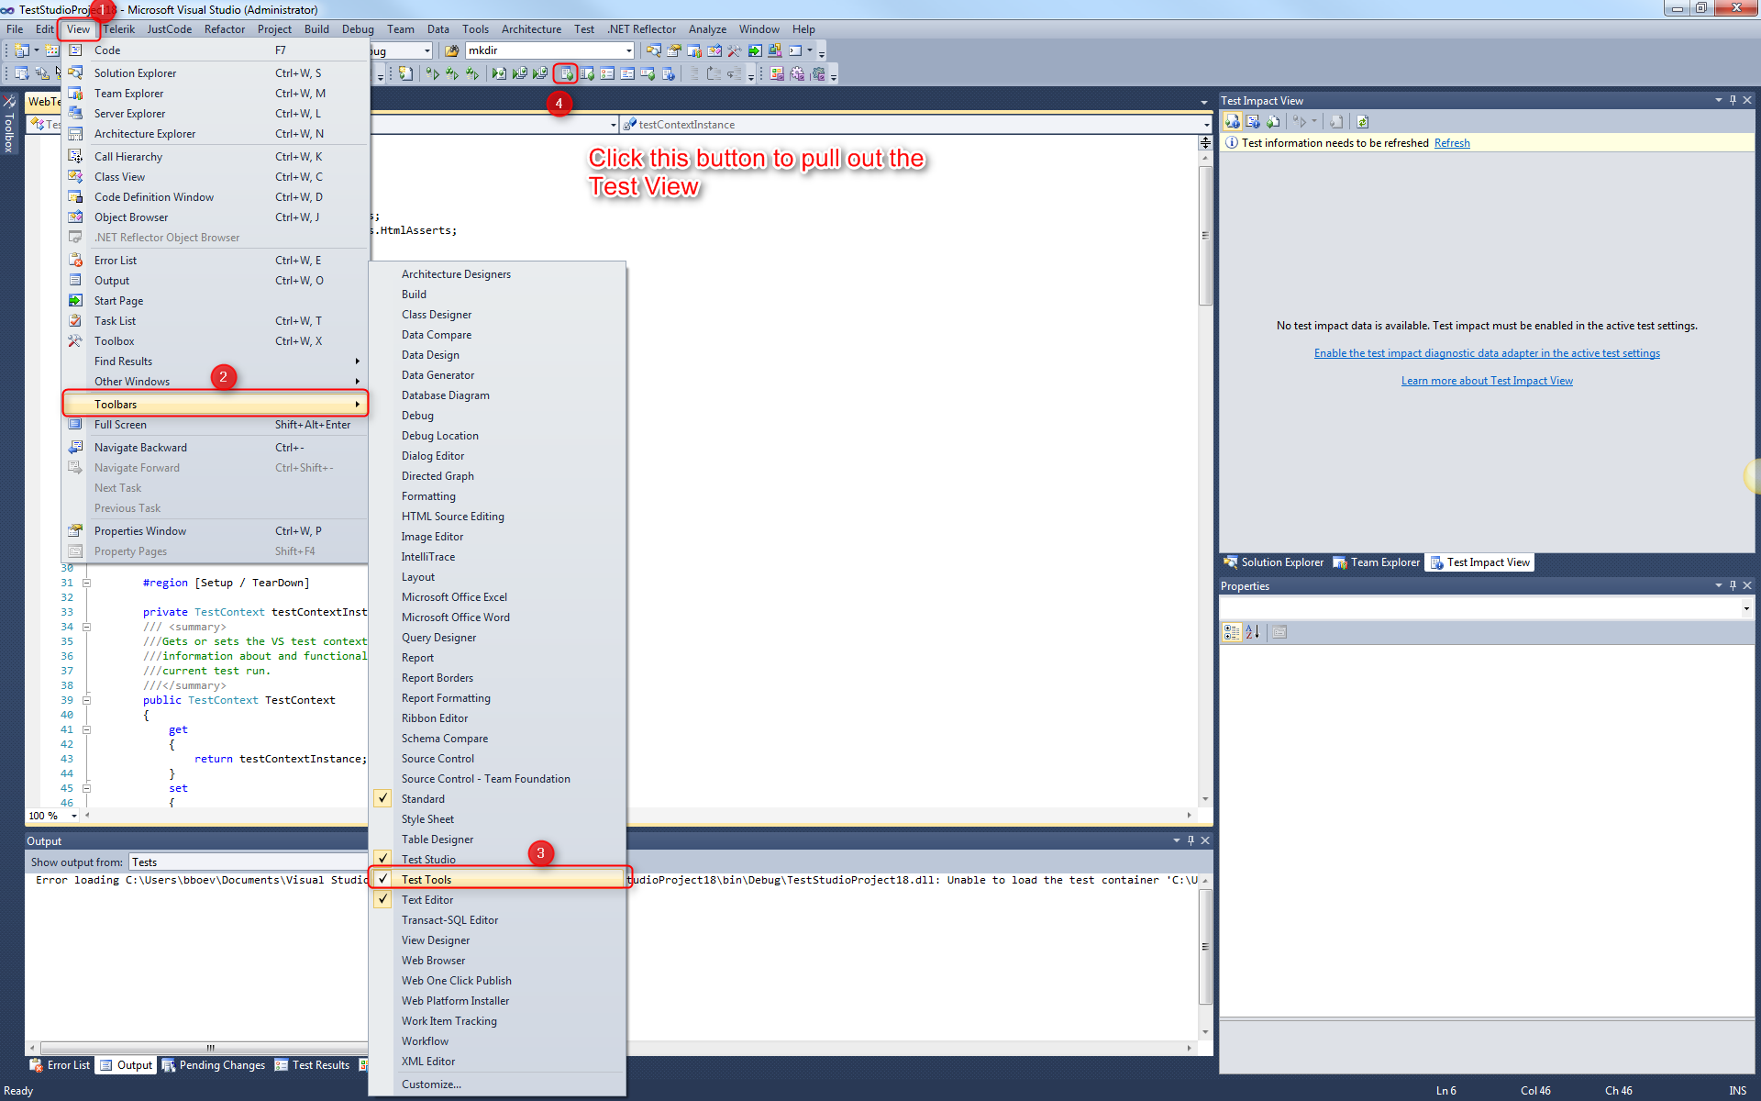Click the green Refresh icon in Test Impact View
The width and height of the screenshot is (1761, 1101).
click(x=1362, y=122)
